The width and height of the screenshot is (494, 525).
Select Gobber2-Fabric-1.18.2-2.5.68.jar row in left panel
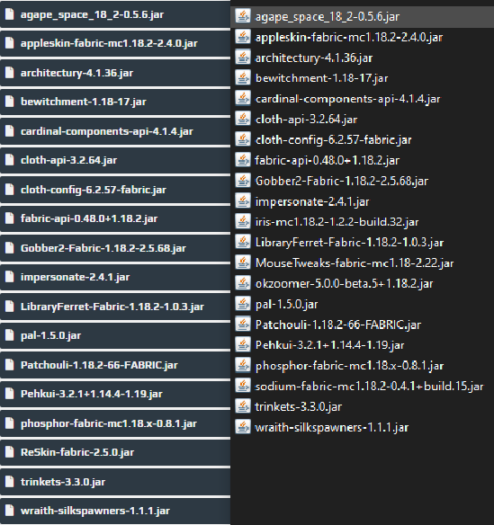click(x=115, y=248)
